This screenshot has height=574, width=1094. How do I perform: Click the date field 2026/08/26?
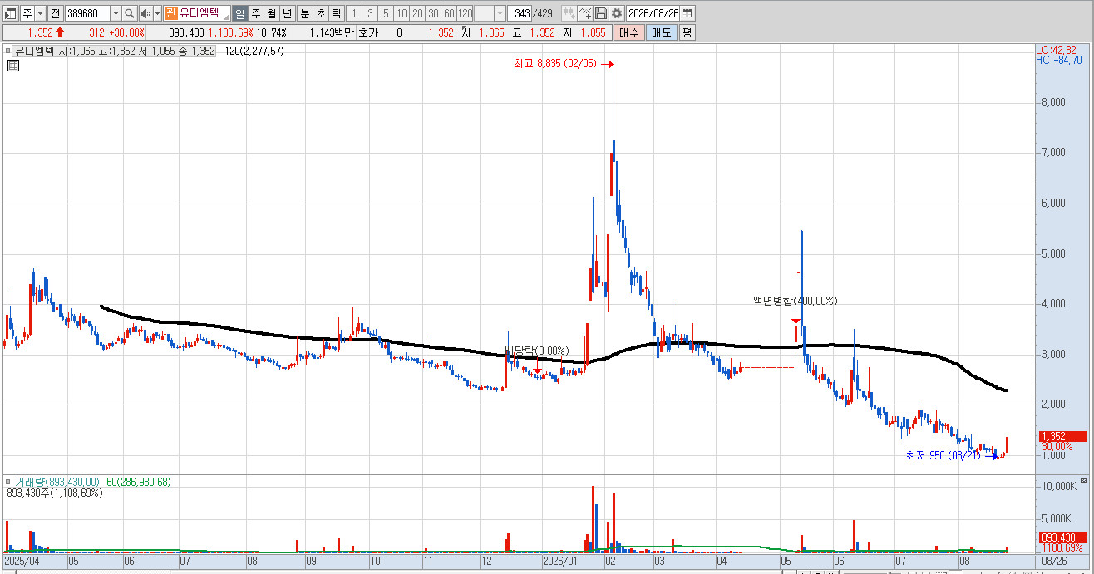point(653,13)
